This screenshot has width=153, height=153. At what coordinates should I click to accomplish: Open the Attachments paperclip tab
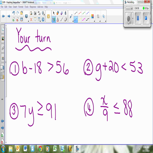pos(3,48)
